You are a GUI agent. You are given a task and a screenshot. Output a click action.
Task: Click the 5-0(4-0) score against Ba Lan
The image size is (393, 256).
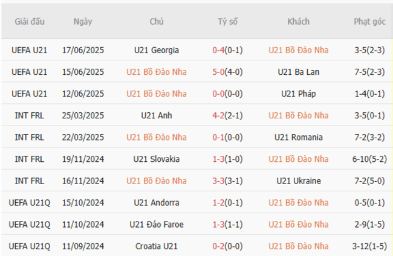click(228, 72)
